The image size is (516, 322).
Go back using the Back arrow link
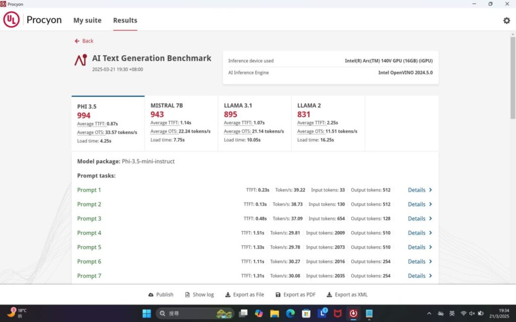(84, 41)
